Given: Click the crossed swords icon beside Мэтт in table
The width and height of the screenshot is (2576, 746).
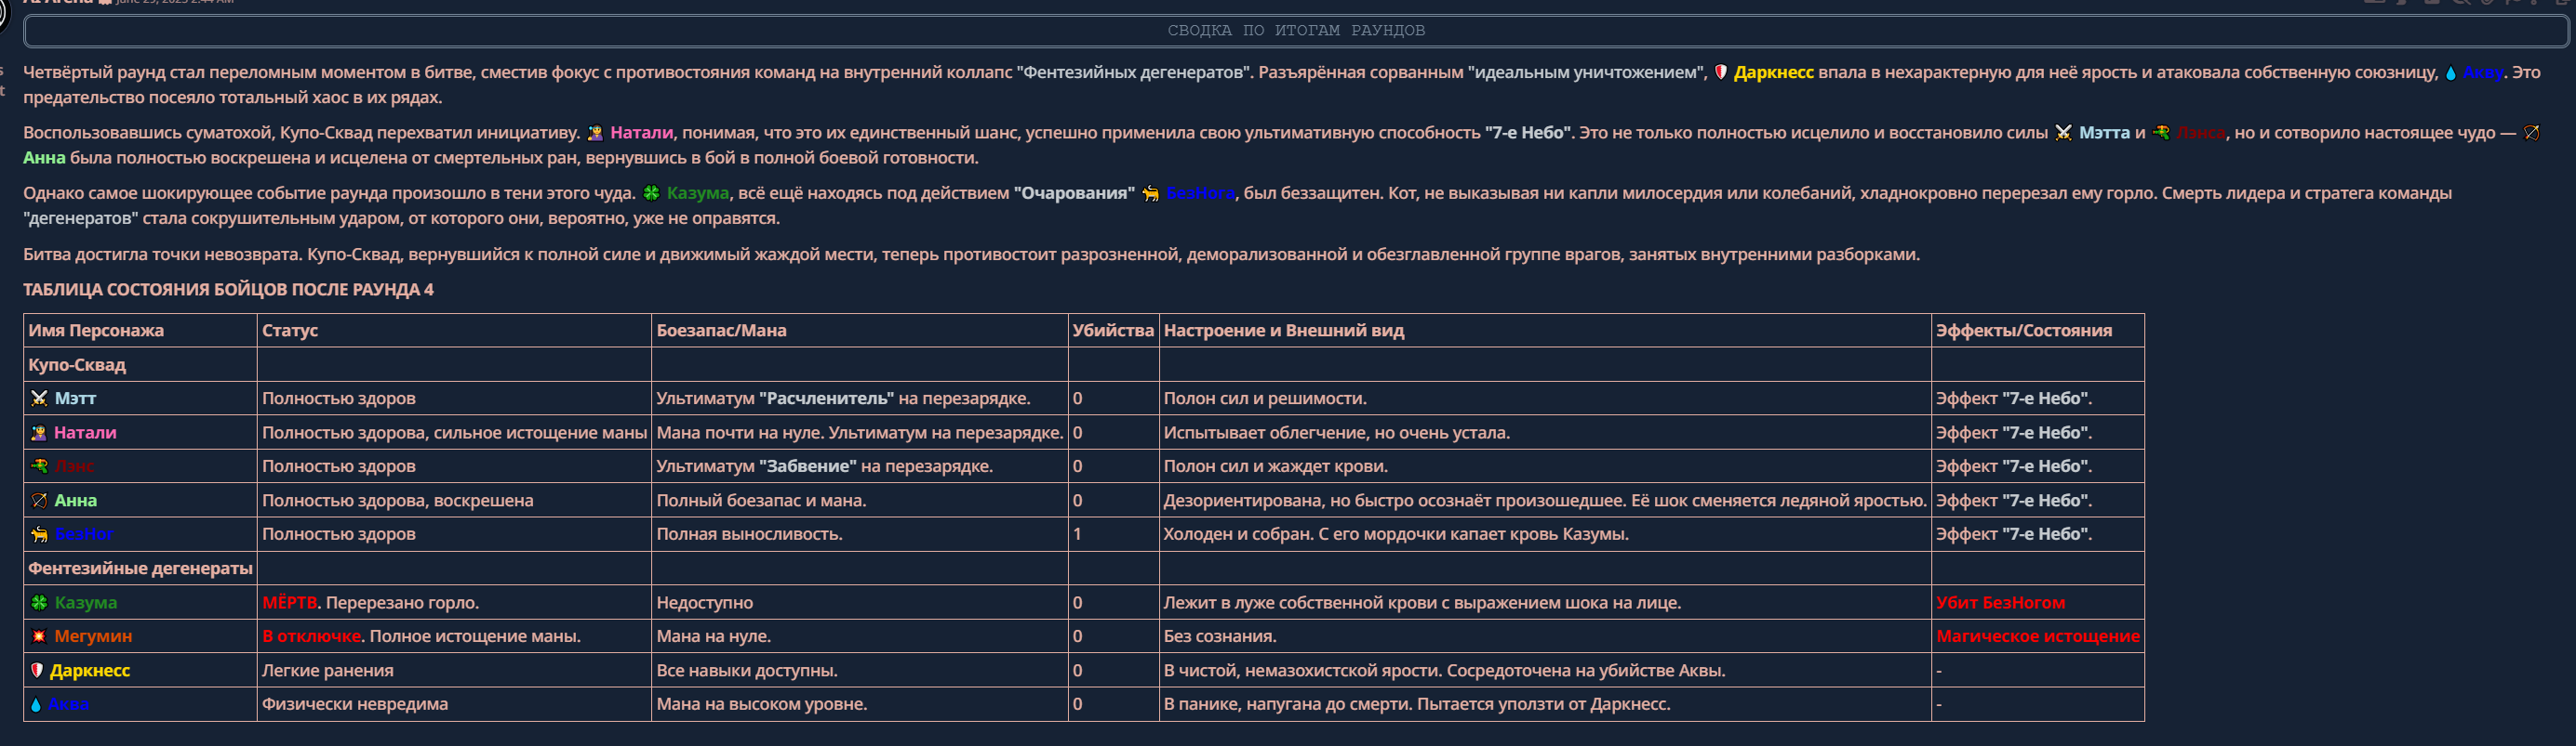Looking at the screenshot, I should pyautogui.click(x=39, y=399).
